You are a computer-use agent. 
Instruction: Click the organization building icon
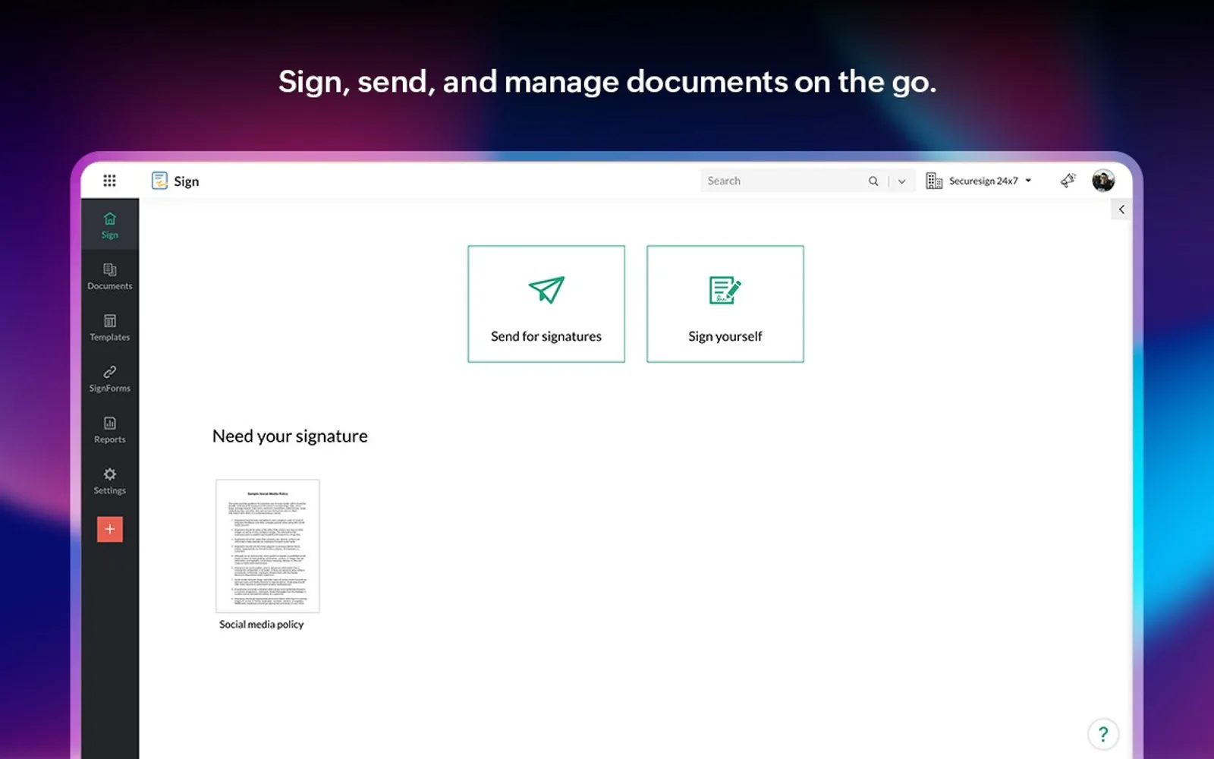[x=934, y=181]
